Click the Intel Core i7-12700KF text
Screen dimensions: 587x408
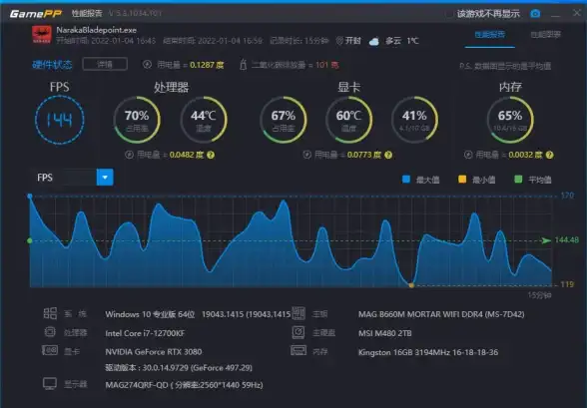(145, 333)
